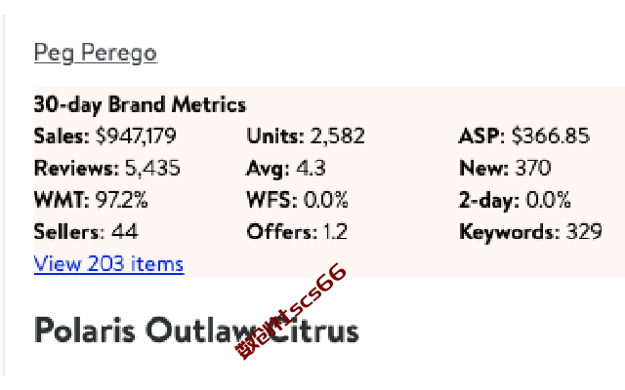Select the Avg 4.3 rating metric
The width and height of the screenshot is (625, 390).
tap(286, 169)
